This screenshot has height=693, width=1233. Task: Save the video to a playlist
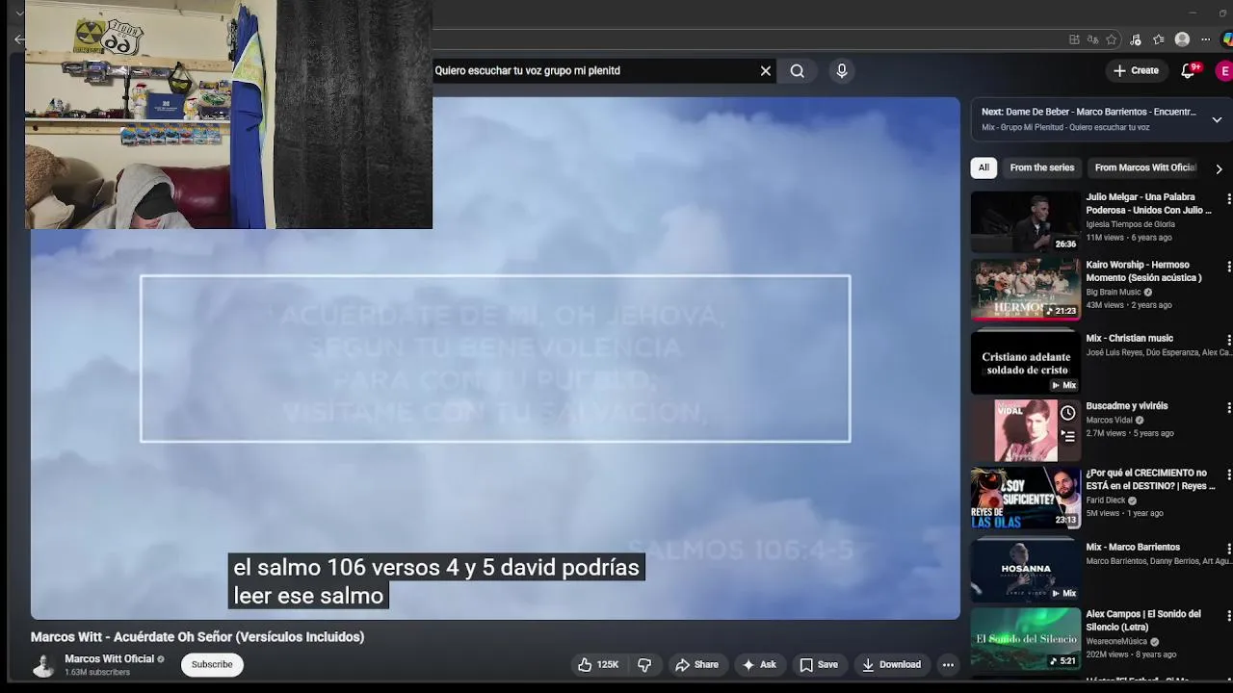point(819,665)
